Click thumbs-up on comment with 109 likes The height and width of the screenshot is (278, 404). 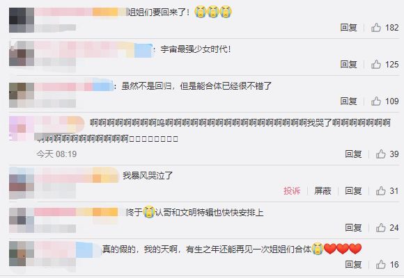376,101
